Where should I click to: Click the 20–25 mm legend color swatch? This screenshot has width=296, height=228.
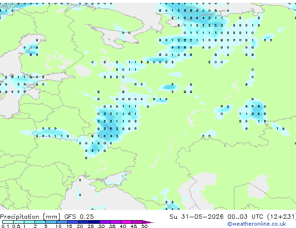83,222
